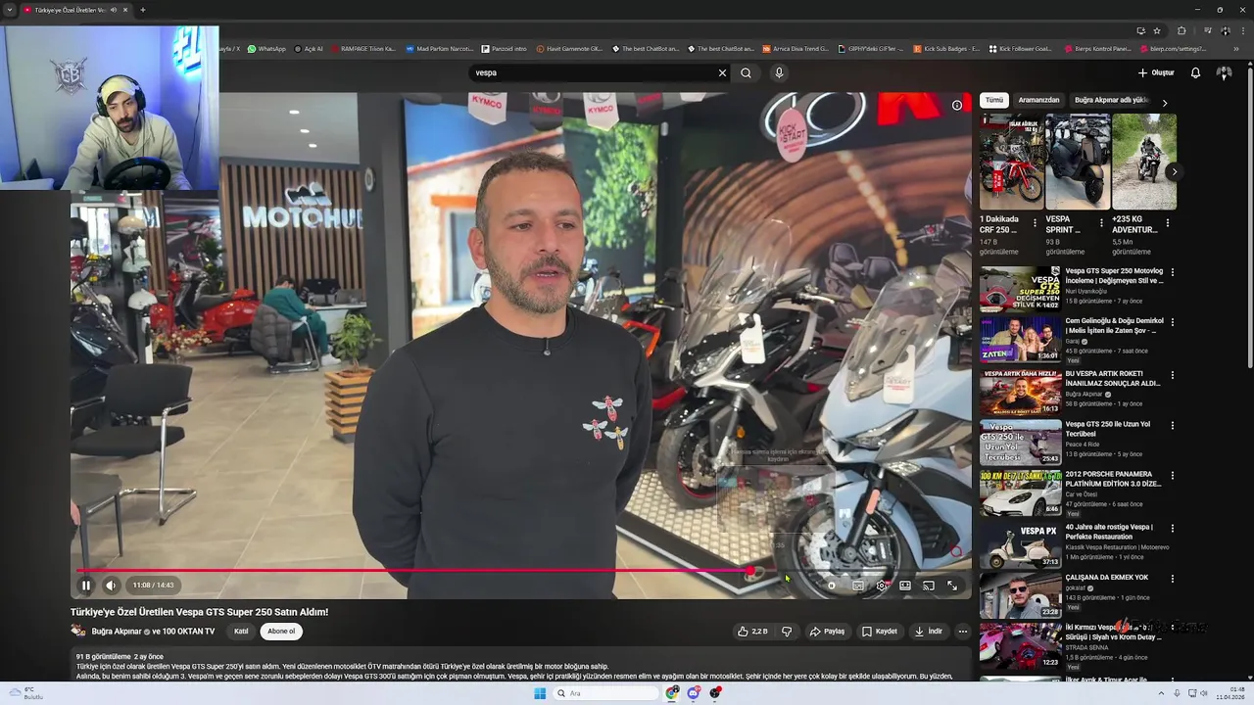Switch the player to theater mode
1254x705 pixels.
click(x=905, y=586)
